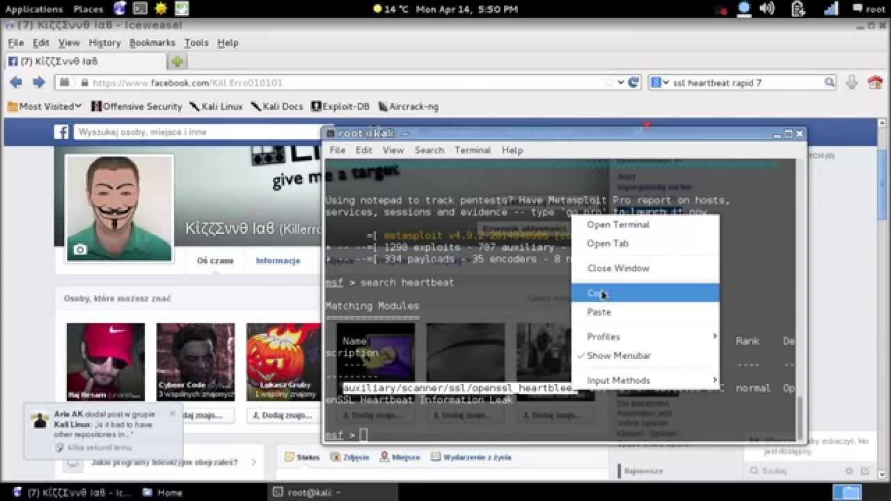
Task: Open the Exploit-DB bookmark
Action: [x=340, y=106]
